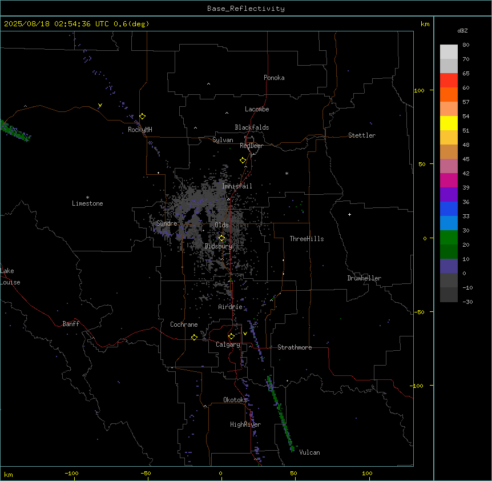Viewport: 492px width, 481px height.
Task: Select the Strathmore label
Action: (295, 347)
